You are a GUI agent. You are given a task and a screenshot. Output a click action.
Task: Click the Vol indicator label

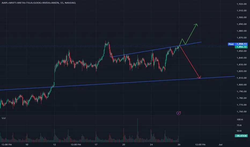coord(3,118)
